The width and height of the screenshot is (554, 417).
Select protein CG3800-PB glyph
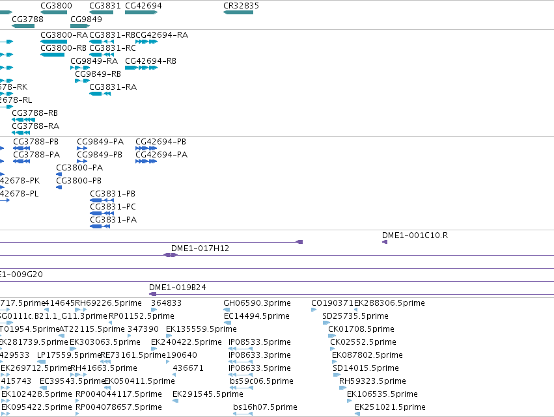click(x=59, y=187)
